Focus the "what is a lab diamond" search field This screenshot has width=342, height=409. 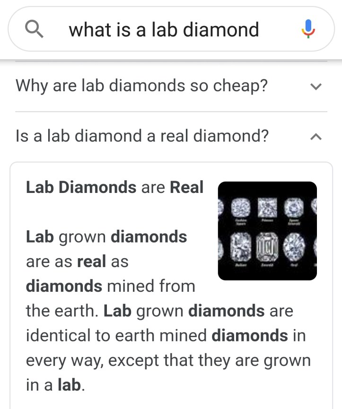[x=164, y=30]
